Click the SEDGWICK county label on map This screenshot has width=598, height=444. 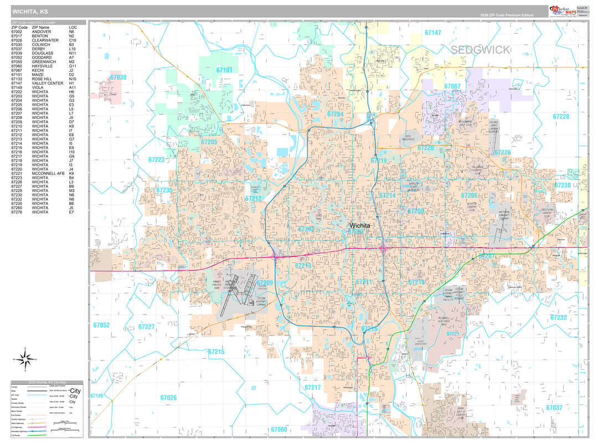coord(480,50)
